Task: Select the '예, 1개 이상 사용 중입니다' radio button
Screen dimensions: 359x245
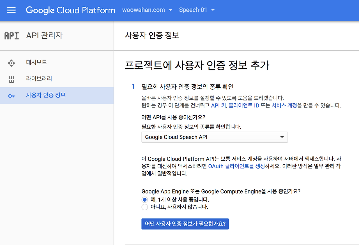Action: click(x=144, y=200)
